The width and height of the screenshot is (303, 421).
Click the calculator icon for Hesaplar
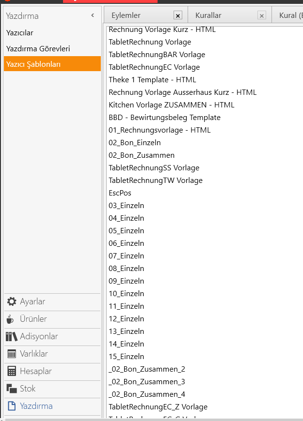(12, 371)
